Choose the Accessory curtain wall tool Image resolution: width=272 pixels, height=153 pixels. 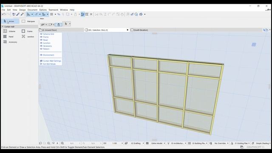click(10, 42)
